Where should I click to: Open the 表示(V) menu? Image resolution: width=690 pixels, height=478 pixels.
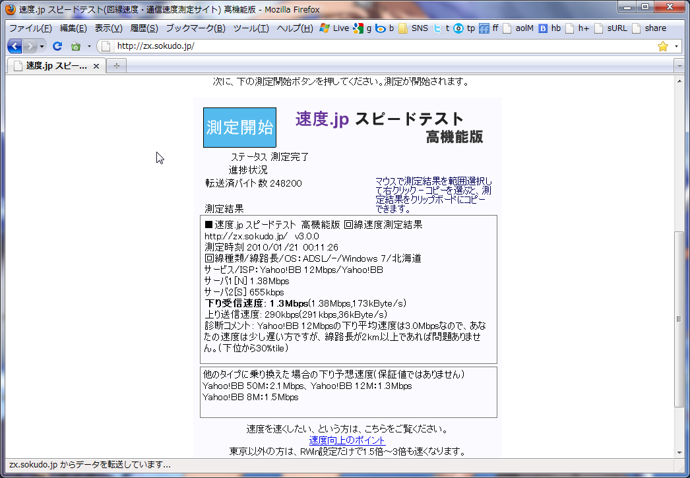[109, 28]
